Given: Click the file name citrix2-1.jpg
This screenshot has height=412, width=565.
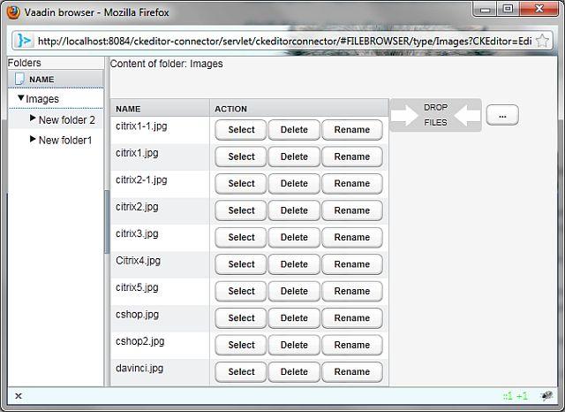Looking at the screenshot, I should [x=141, y=180].
